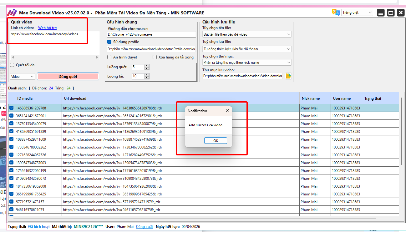Toggle the Quét tối đa checkbox

(12, 65)
